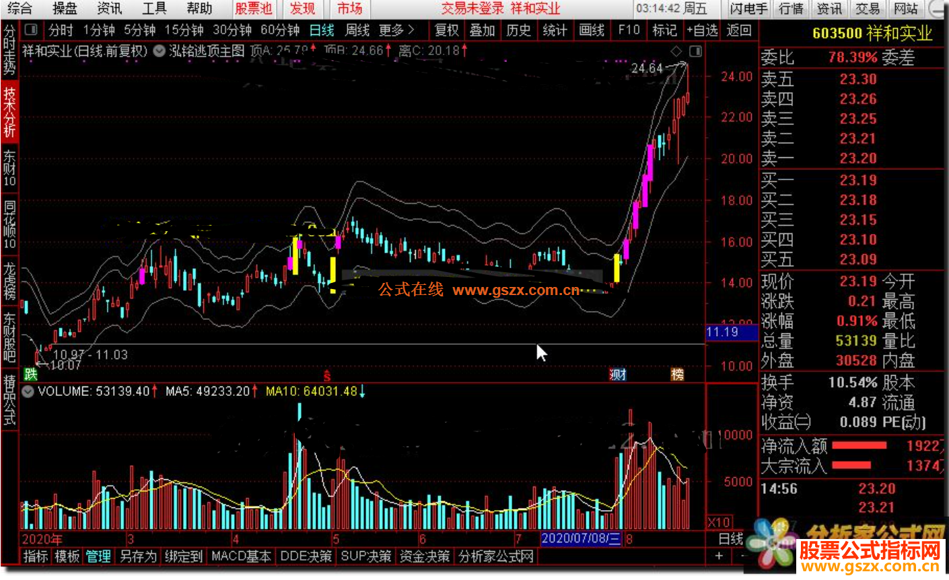Click 画线 drawing tool button
The width and height of the screenshot is (949, 580).
tap(592, 30)
